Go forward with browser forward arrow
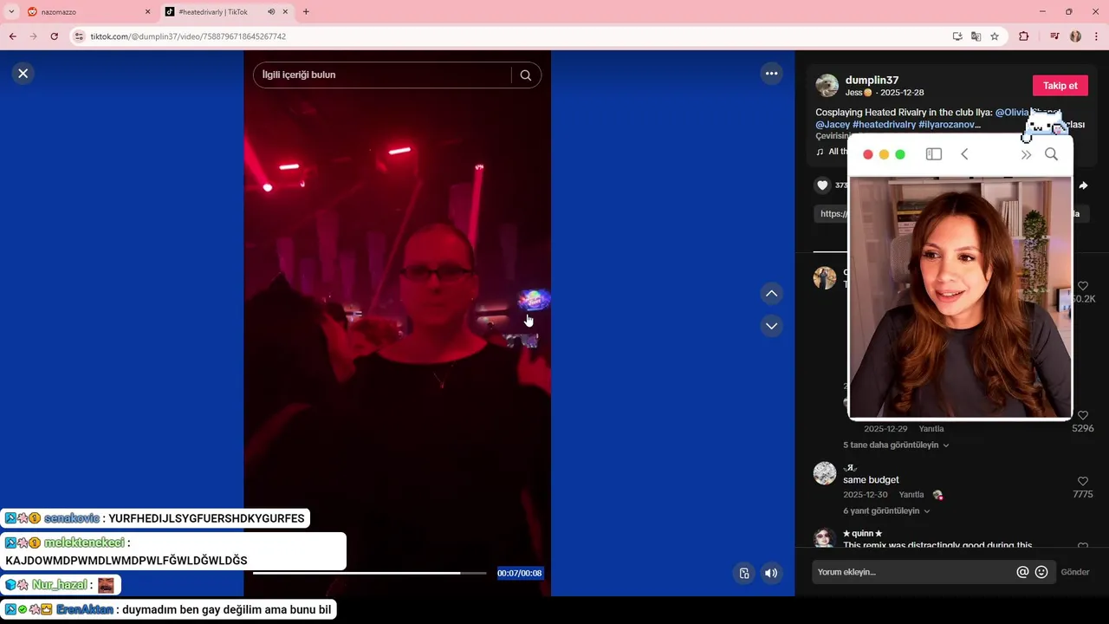The height and width of the screenshot is (624, 1109). [x=33, y=36]
